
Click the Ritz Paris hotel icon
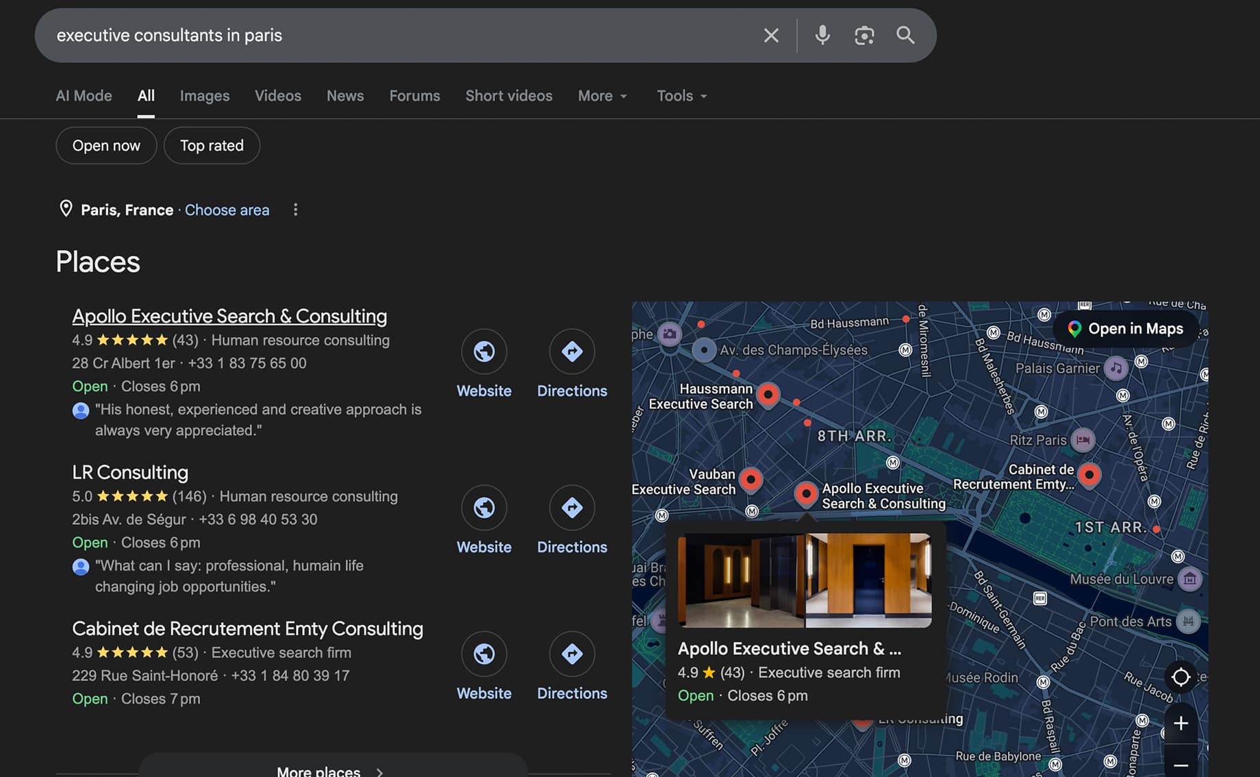[1083, 440]
